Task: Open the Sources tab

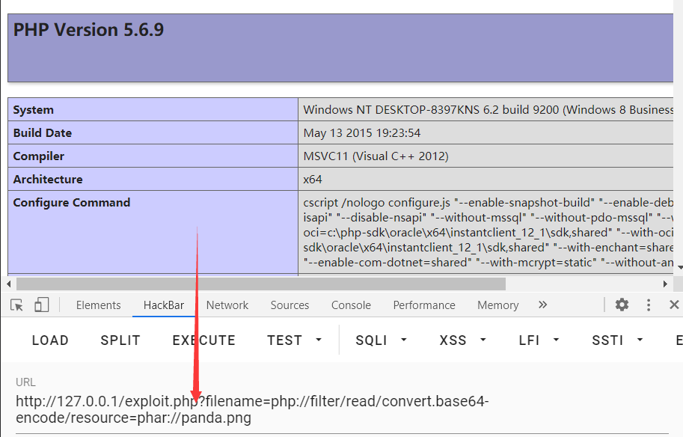Action: pos(290,305)
